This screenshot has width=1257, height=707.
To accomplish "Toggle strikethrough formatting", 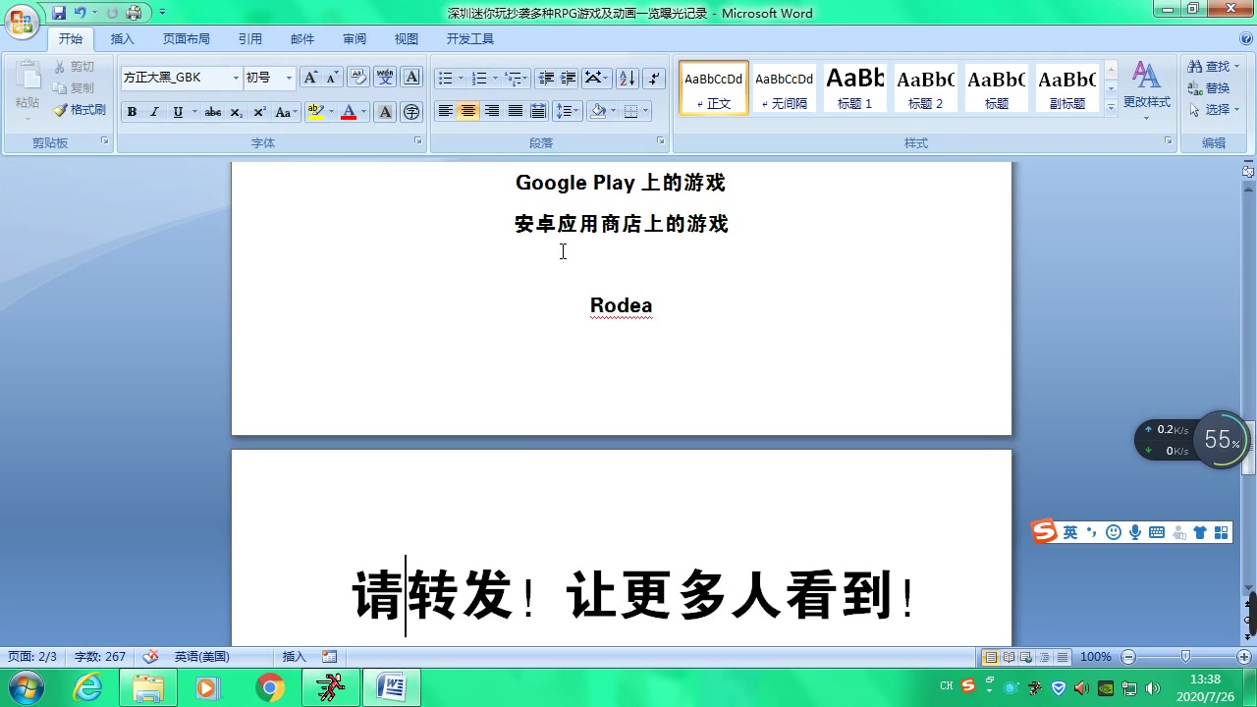I will (x=213, y=112).
